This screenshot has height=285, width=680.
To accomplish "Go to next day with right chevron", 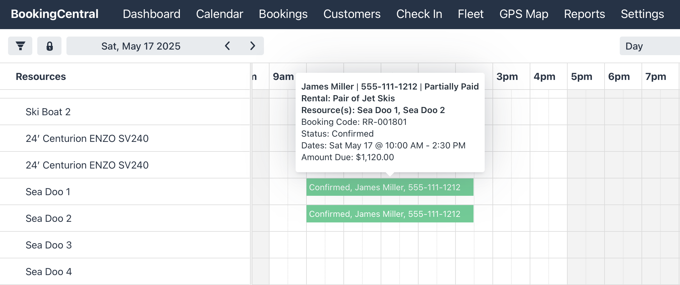I will [x=253, y=46].
